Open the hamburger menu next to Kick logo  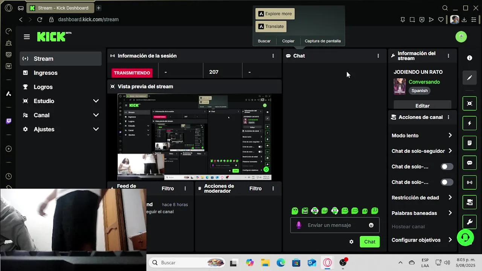(27, 37)
